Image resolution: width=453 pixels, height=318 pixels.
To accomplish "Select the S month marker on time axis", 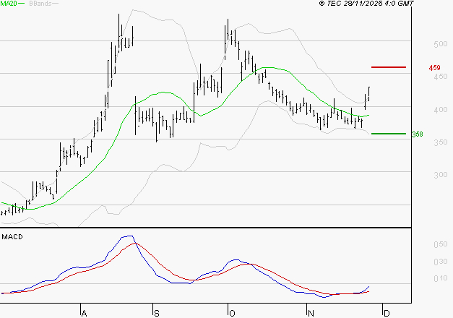I will pyautogui.click(x=157, y=314).
